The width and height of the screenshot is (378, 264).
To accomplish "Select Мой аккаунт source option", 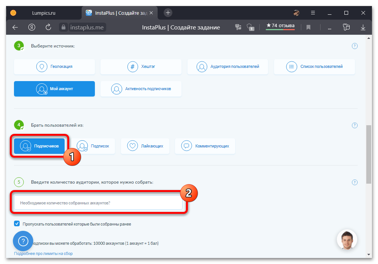I will tap(54, 89).
